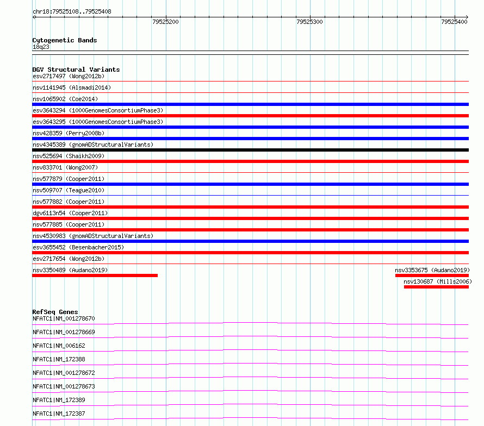The image size is (484, 426).
Task: Open NFATC1|NM_001278672 transcript
Action: [x=64, y=373]
